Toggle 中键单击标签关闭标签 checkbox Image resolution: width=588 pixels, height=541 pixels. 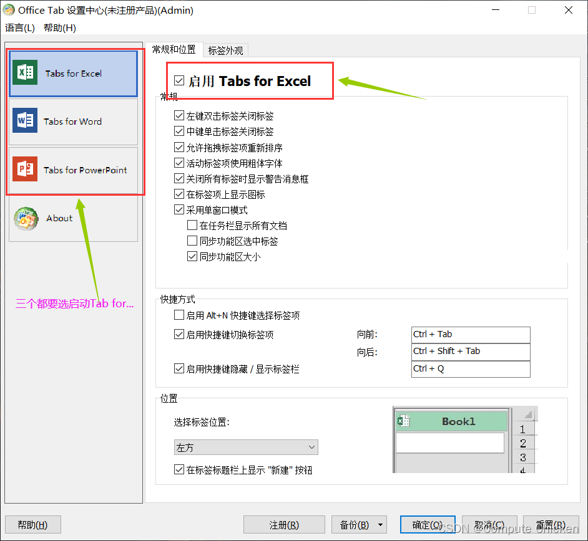click(x=179, y=131)
